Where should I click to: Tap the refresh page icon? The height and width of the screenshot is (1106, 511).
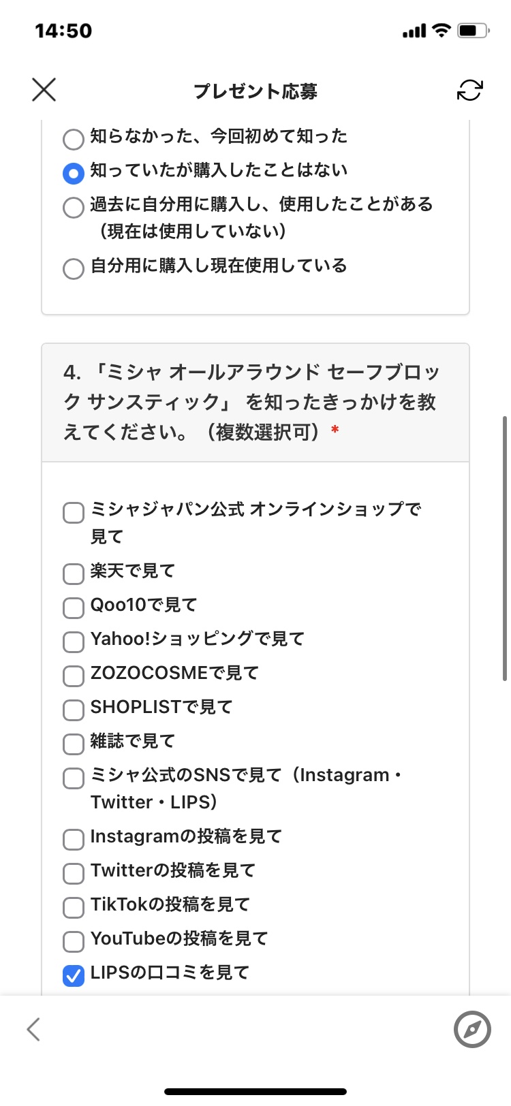pos(469,90)
